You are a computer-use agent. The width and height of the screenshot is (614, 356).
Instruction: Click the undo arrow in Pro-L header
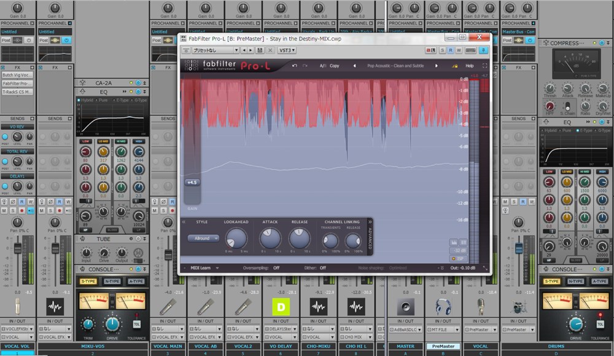tap(295, 66)
